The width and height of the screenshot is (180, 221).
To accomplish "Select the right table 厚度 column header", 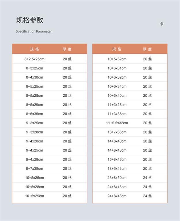I will 147,49.
